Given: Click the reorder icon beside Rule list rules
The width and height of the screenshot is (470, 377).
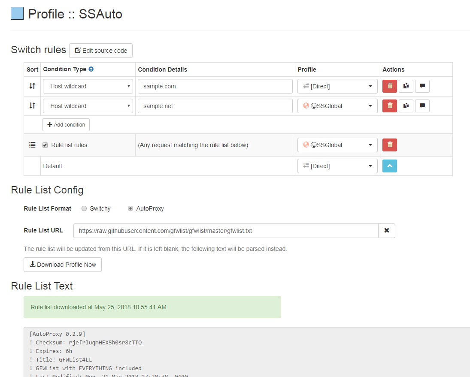Looking at the screenshot, I should tap(32, 145).
